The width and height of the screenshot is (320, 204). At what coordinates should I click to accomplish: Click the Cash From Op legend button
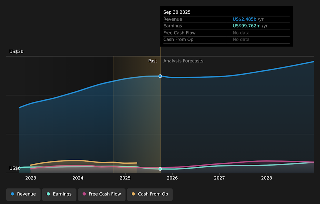pyautogui.click(x=150, y=194)
